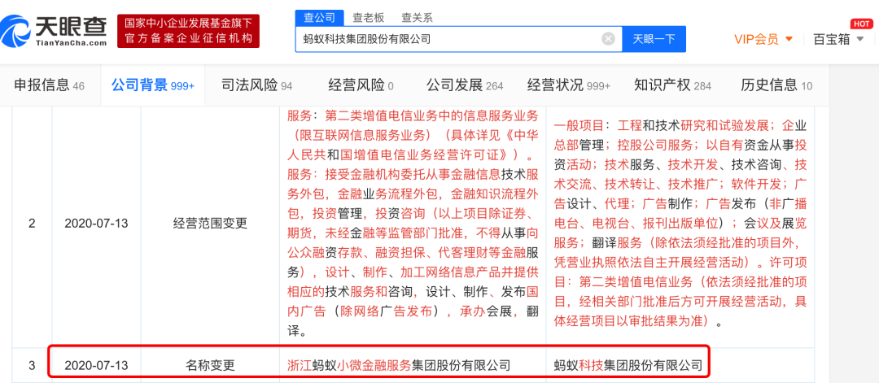The width and height of the screenshot is (879, 383).
Task: Click the HOT badge above 百宝箱
Action: point(860,24)
